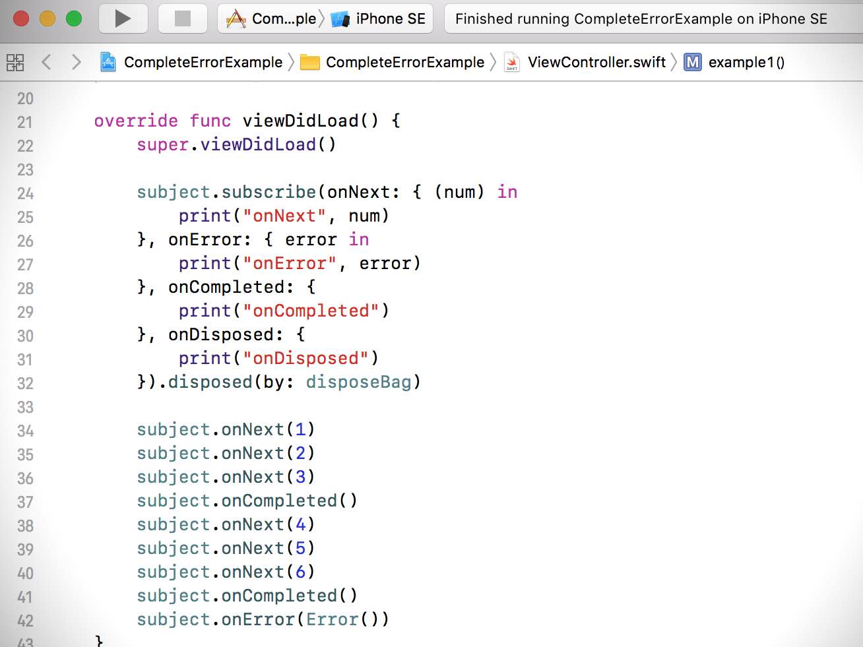Screen dimensions: 863x647
Task: Click 'disposeBag' on line 32
Action: (x=358, y=382)
